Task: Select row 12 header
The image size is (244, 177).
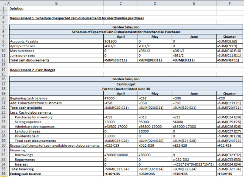Action: [3, 60]
